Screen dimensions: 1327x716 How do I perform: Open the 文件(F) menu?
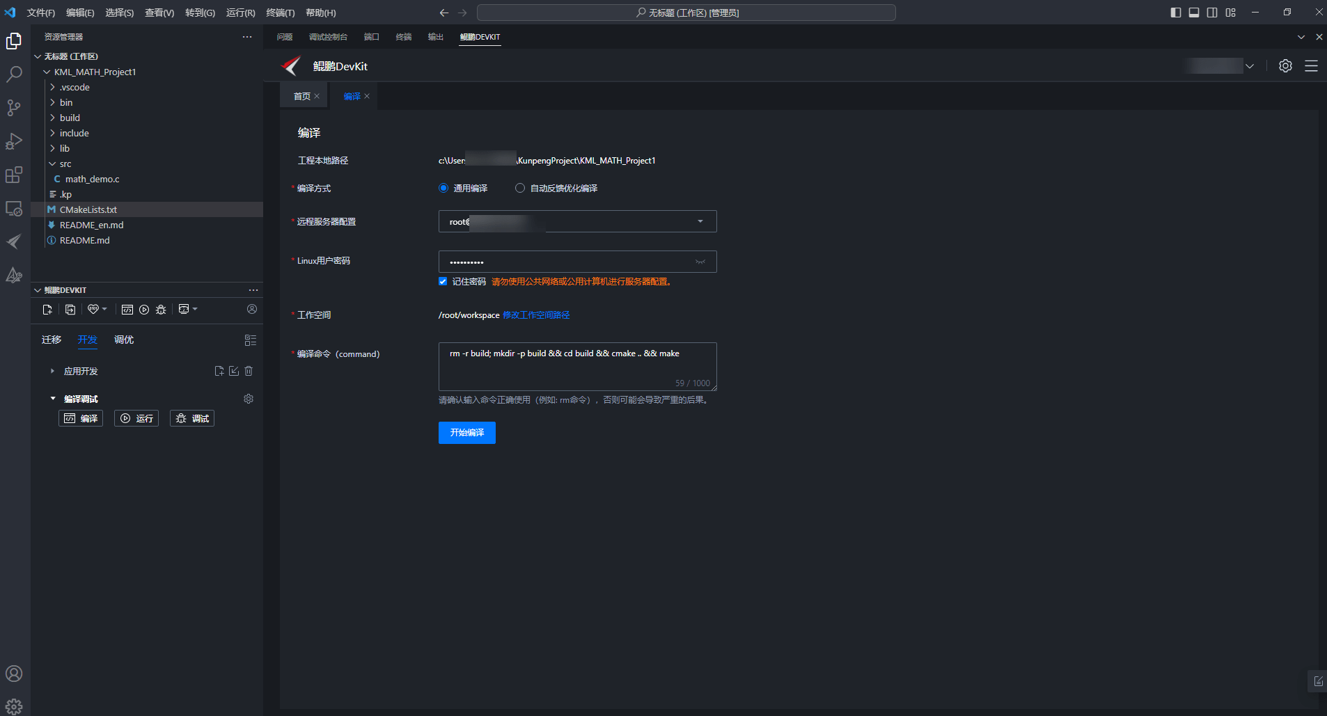41,13
